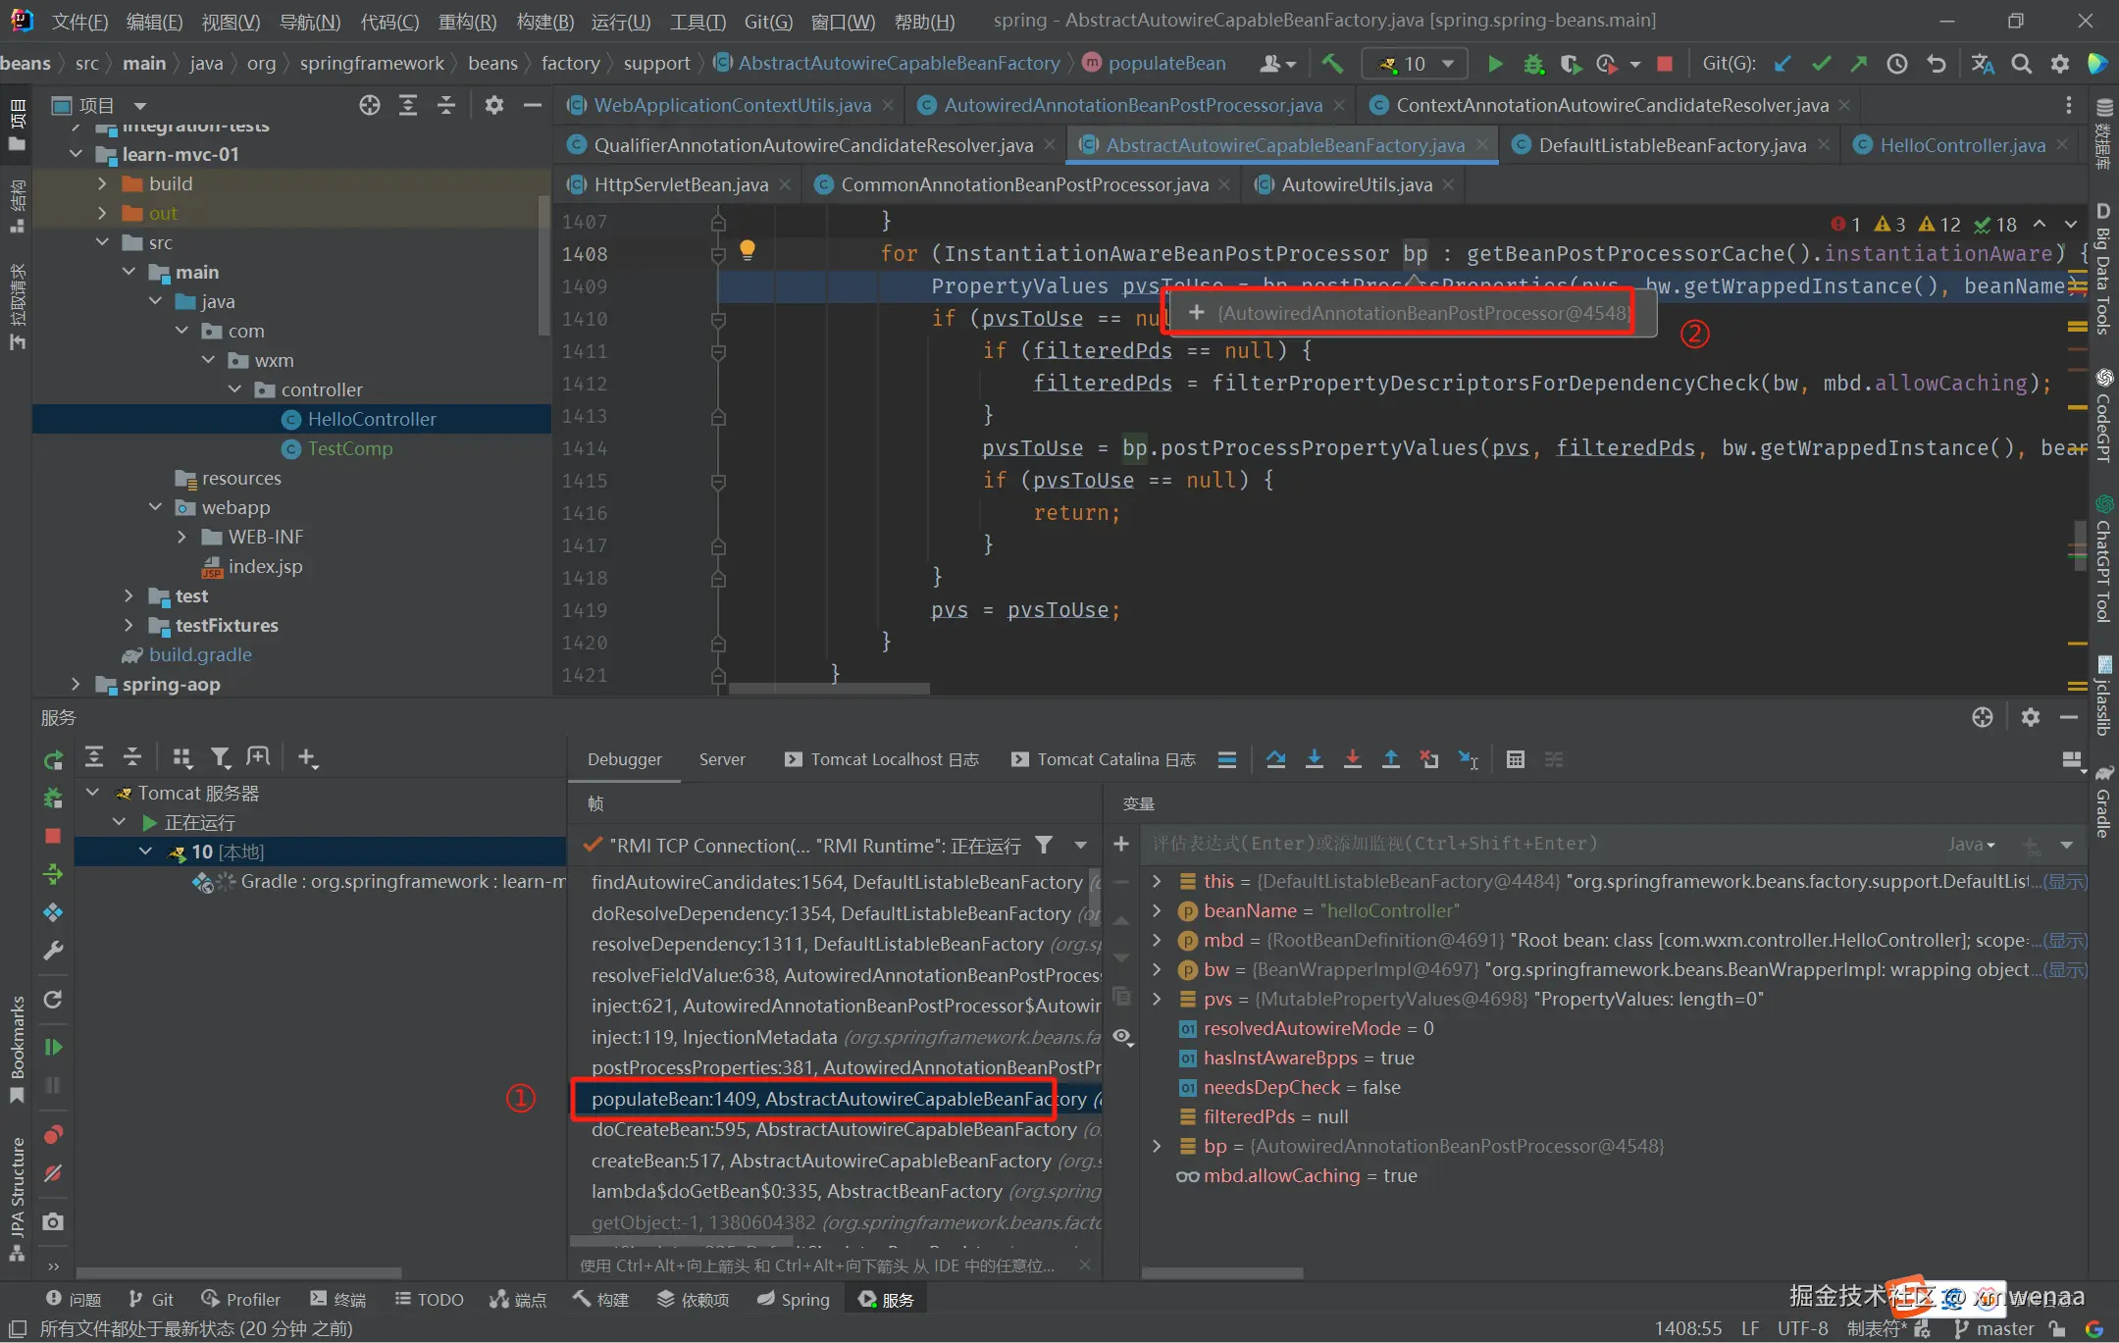Screen dimensions: 2119x1343
Task: Click the Debug bug icon in toolbar
Action: pos(1532,64)
